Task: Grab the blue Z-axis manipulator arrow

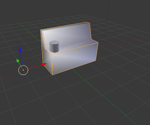Action: pyautogui.click(x=20, y=49)
